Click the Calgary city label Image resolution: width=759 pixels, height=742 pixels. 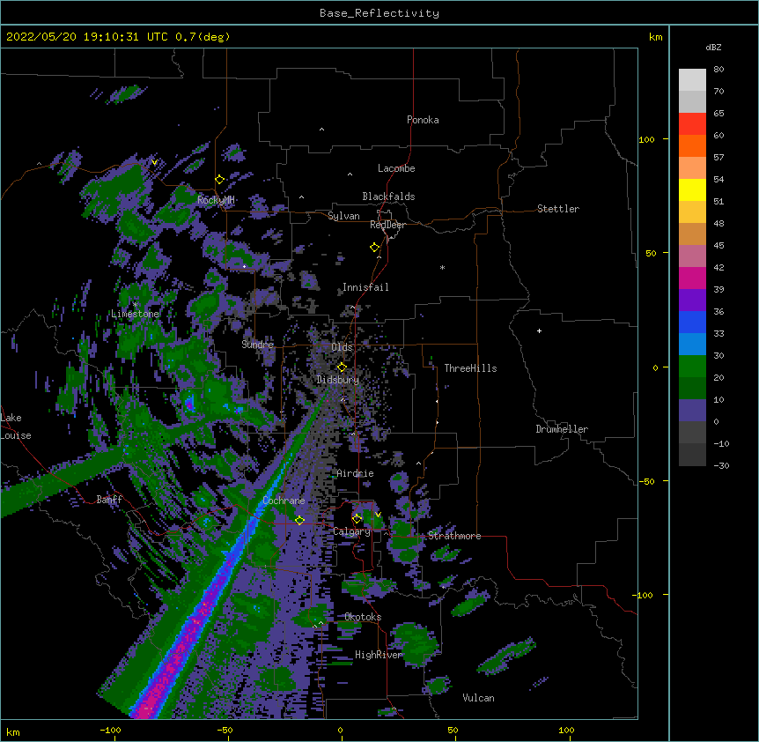point(352,531)
